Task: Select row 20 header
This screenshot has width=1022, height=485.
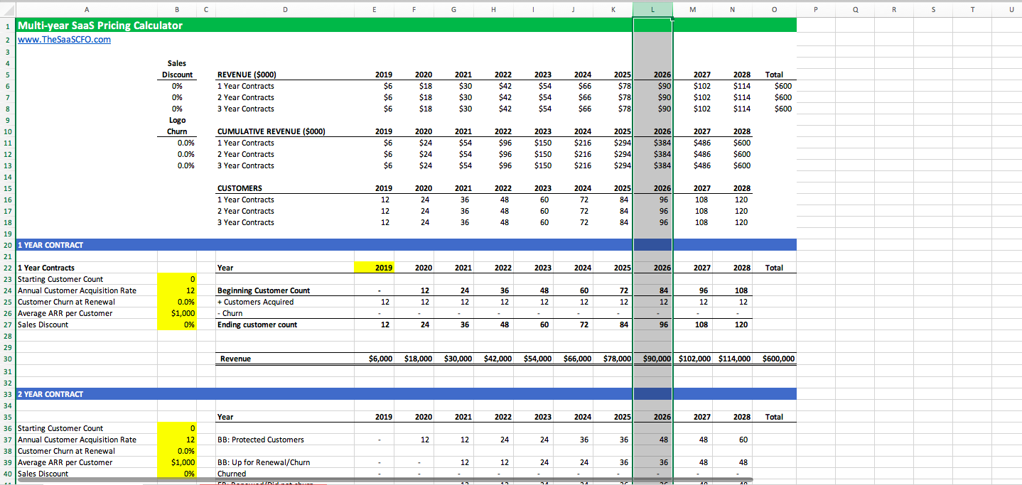Action: point(7,245)
